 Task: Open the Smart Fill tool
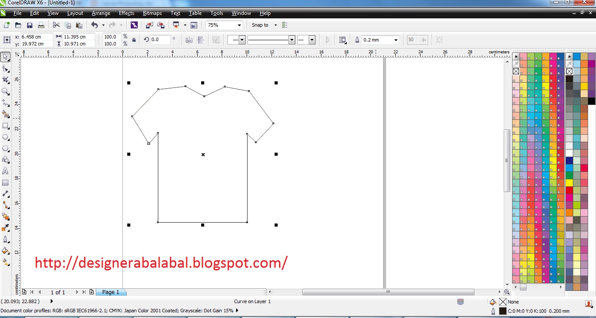[6, 115]
